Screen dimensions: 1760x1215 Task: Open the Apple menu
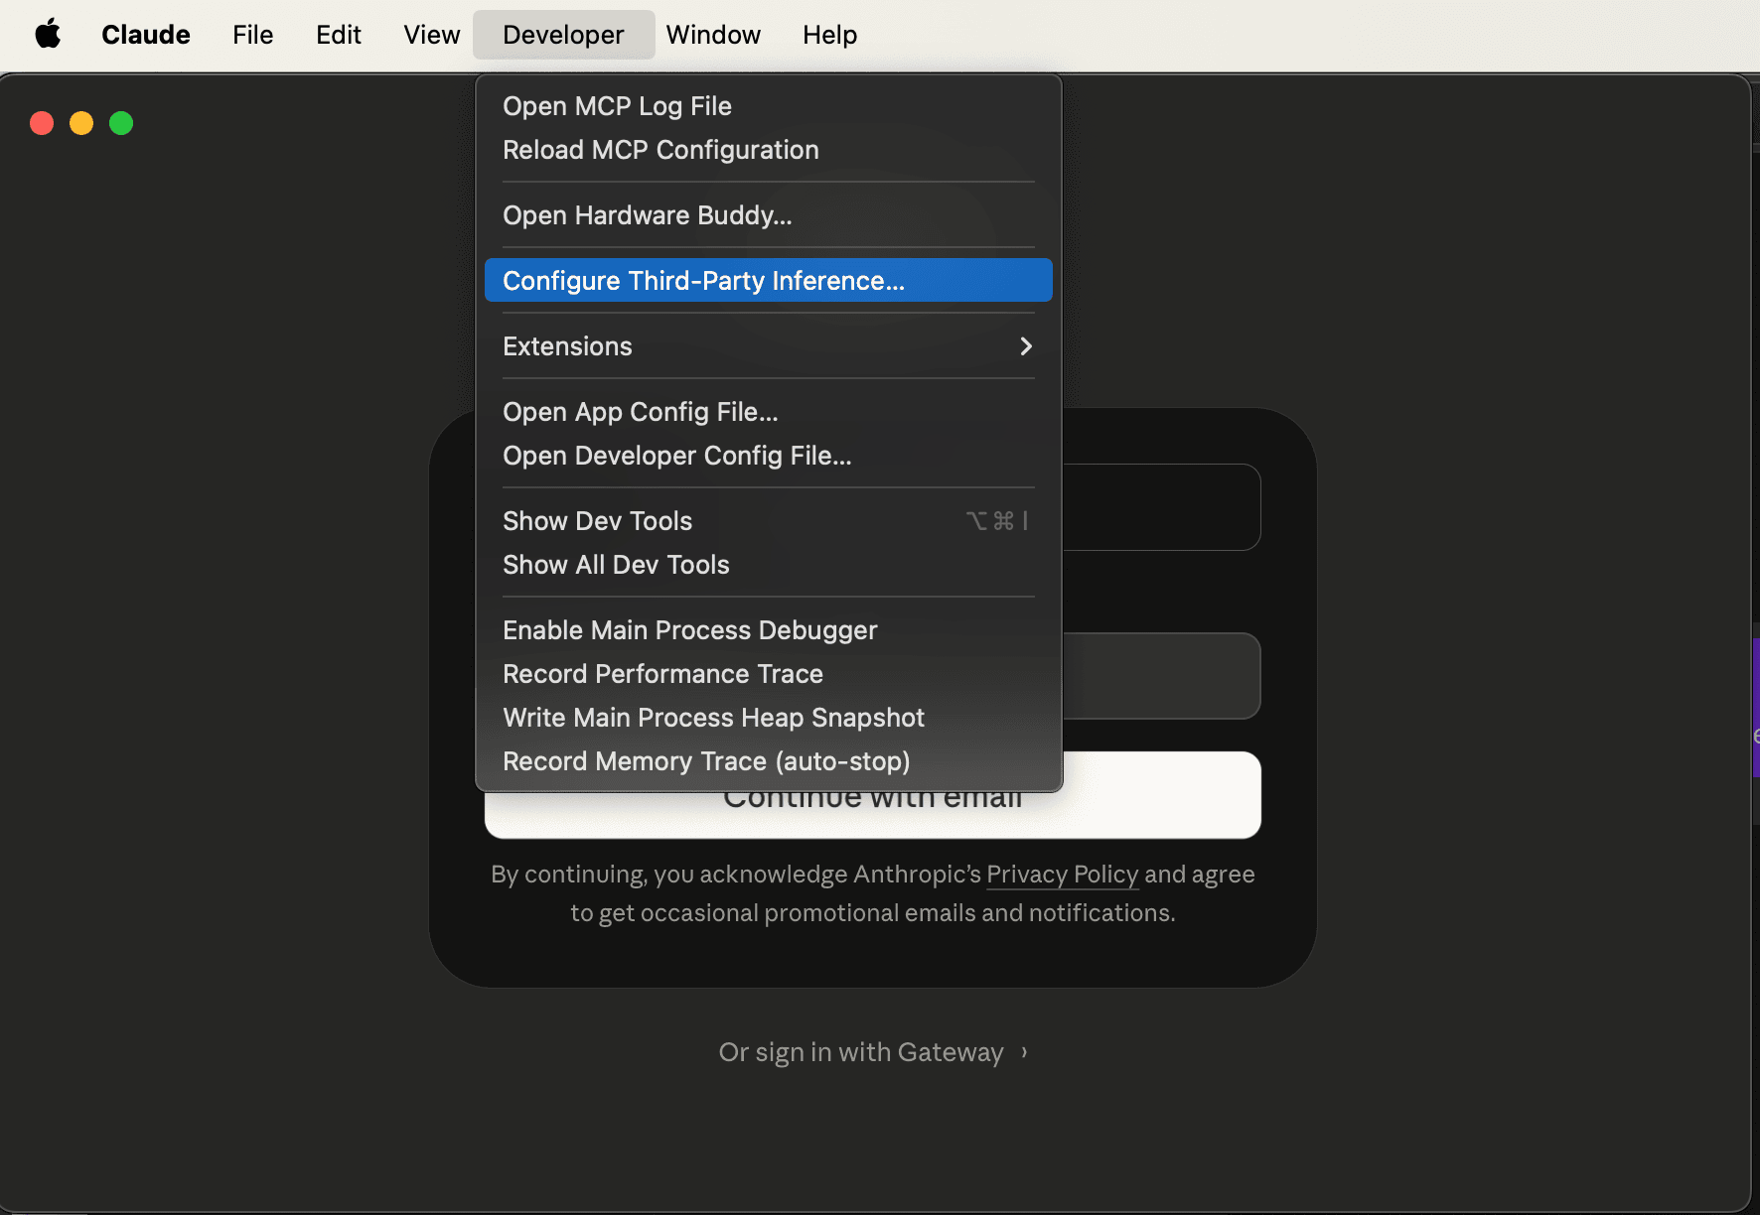tap(48, 35)
